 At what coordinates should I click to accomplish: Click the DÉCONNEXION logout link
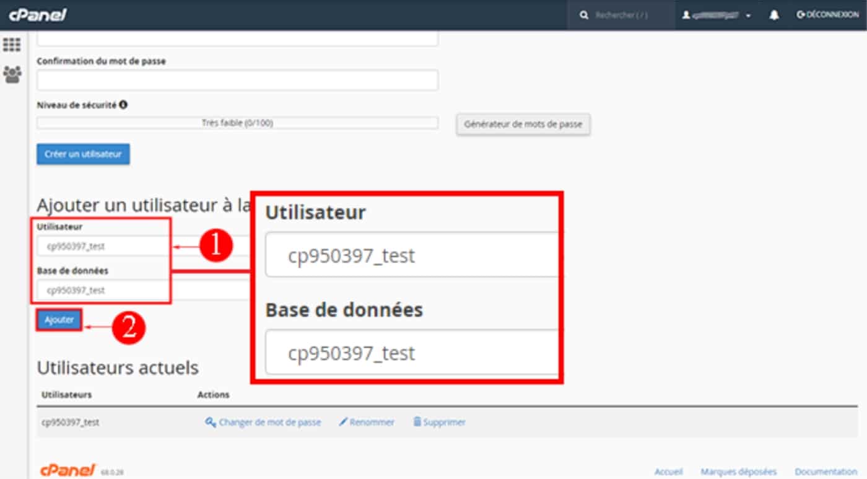pos(827,15)
